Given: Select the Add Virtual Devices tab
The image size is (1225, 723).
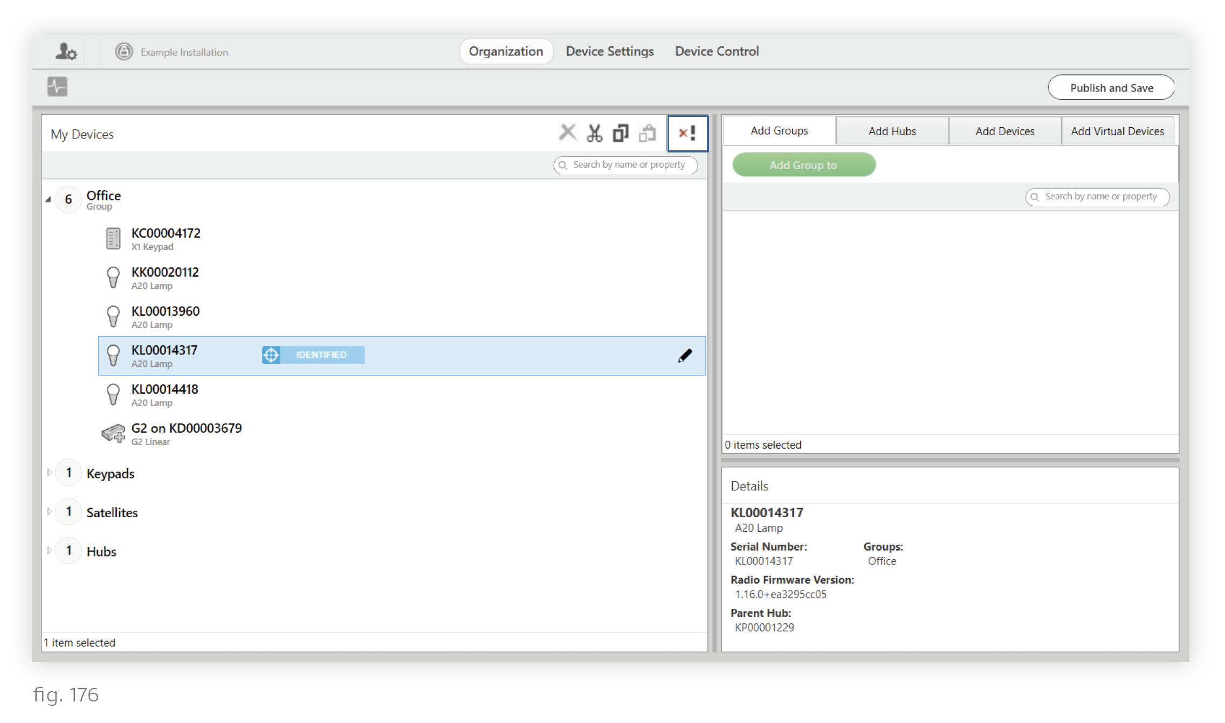Looking at the screenshot, I should coord(1117,131).
